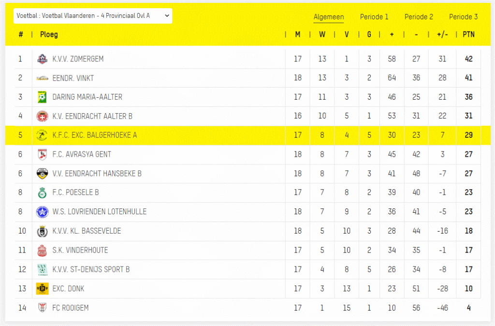
Task: Click the K.F.C. Exc. Balgerhoeke A logo
Action: tap(43, 135)
